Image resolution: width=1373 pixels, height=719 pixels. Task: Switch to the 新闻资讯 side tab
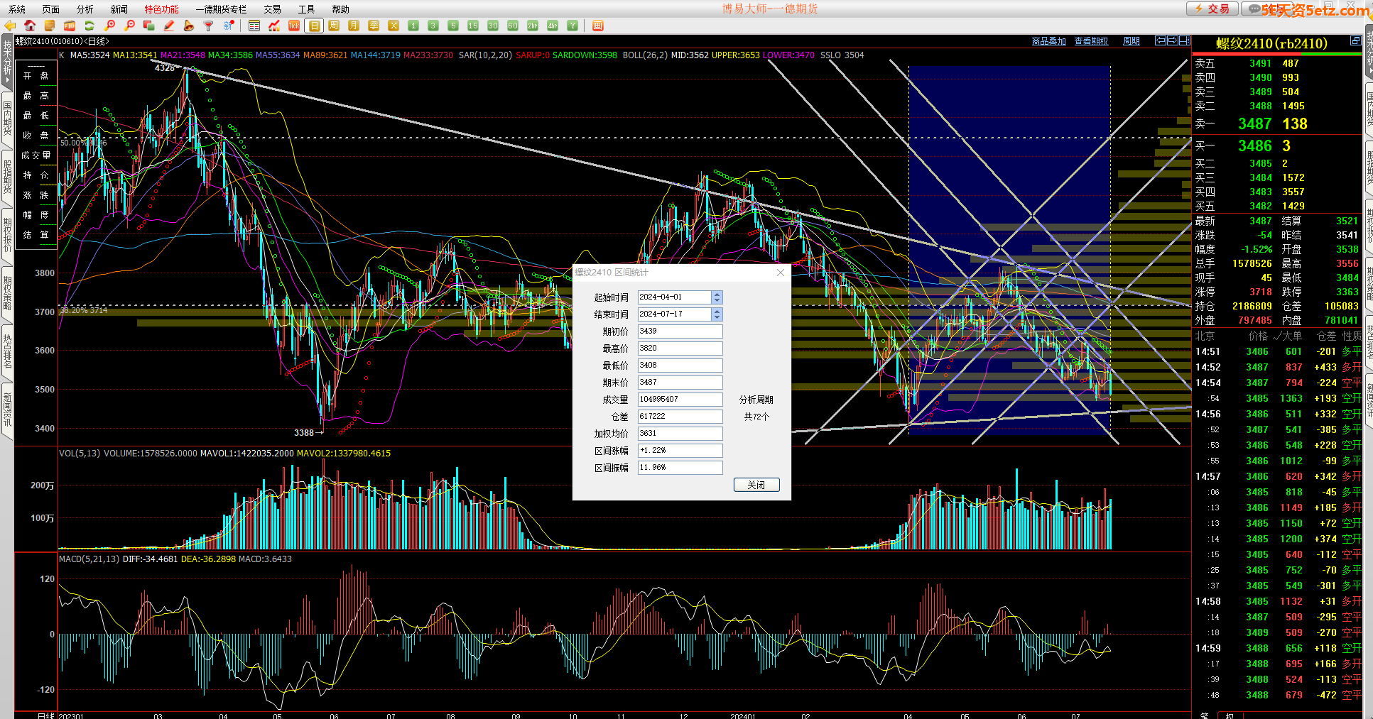pyautogui.click(x=7, y=410)
